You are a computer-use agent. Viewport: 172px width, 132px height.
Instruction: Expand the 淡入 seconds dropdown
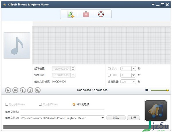(x=134, y=68)
